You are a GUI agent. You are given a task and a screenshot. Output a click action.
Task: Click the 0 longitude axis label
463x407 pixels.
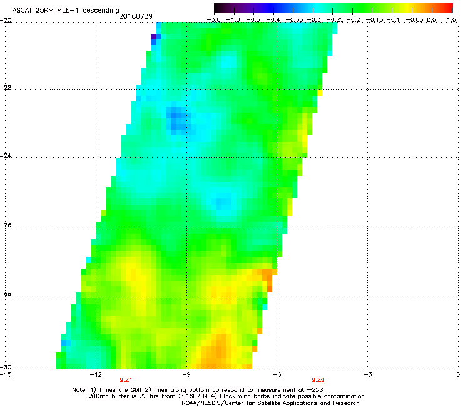pos(458,375)
